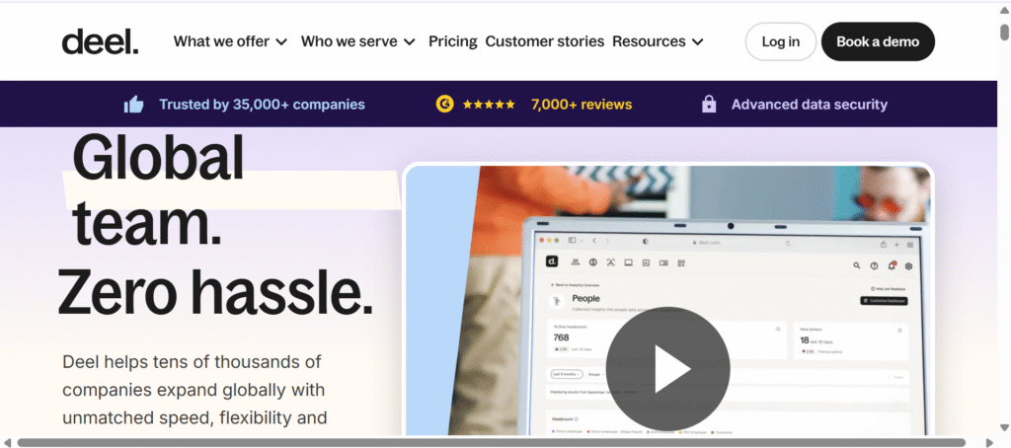Go to the Pricing page
1011x448 pixels.
point(453,41)
